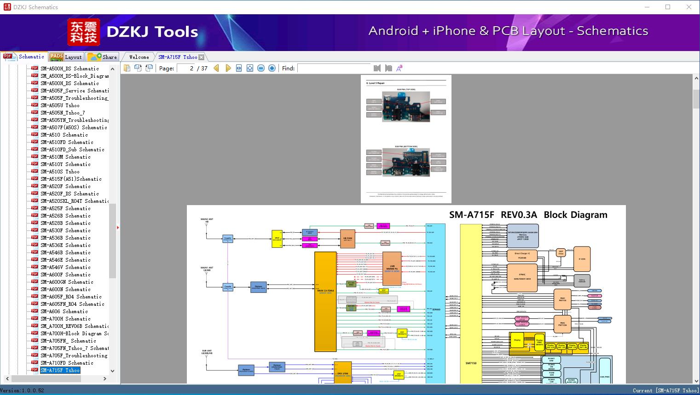700x395 pixels.
Task: Open SM-A700H-Block Diagram file
Action: coord(75,333)
